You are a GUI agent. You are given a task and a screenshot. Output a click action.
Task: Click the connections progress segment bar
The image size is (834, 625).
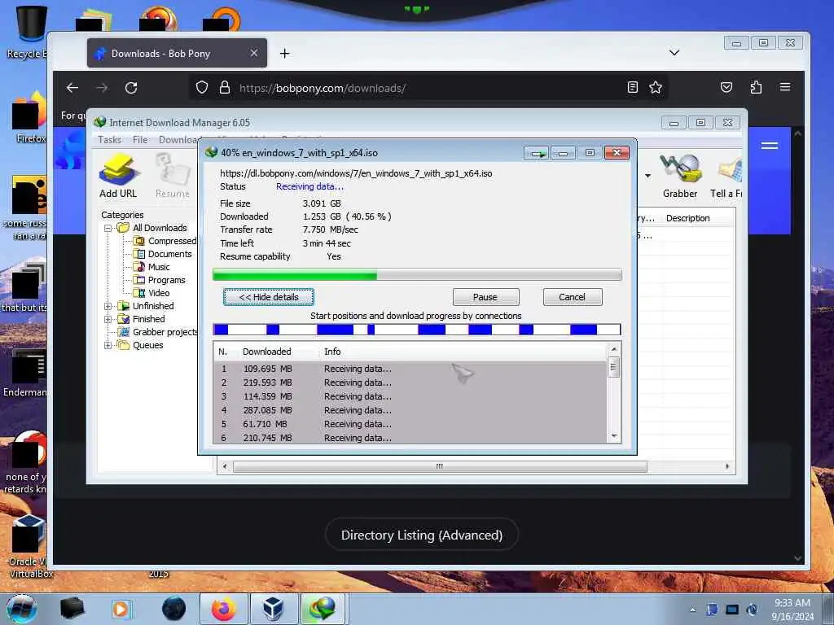[417, 330]
